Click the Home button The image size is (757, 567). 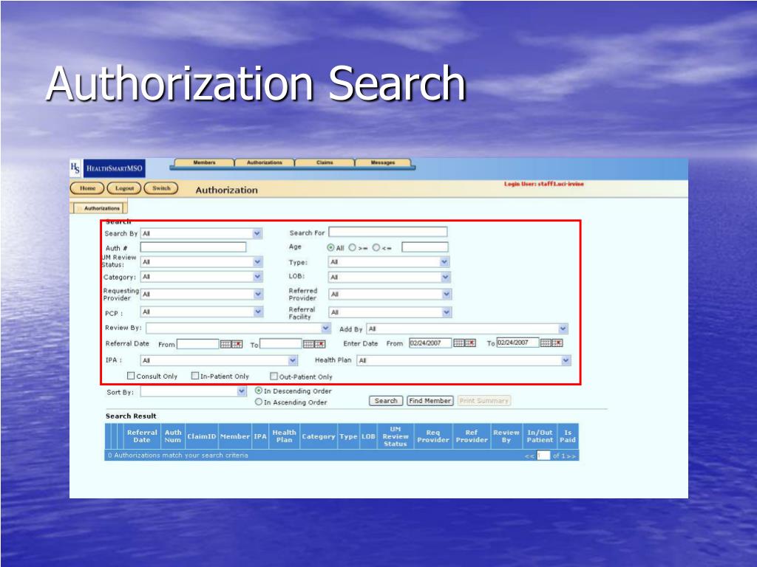[x=87, y=188]
